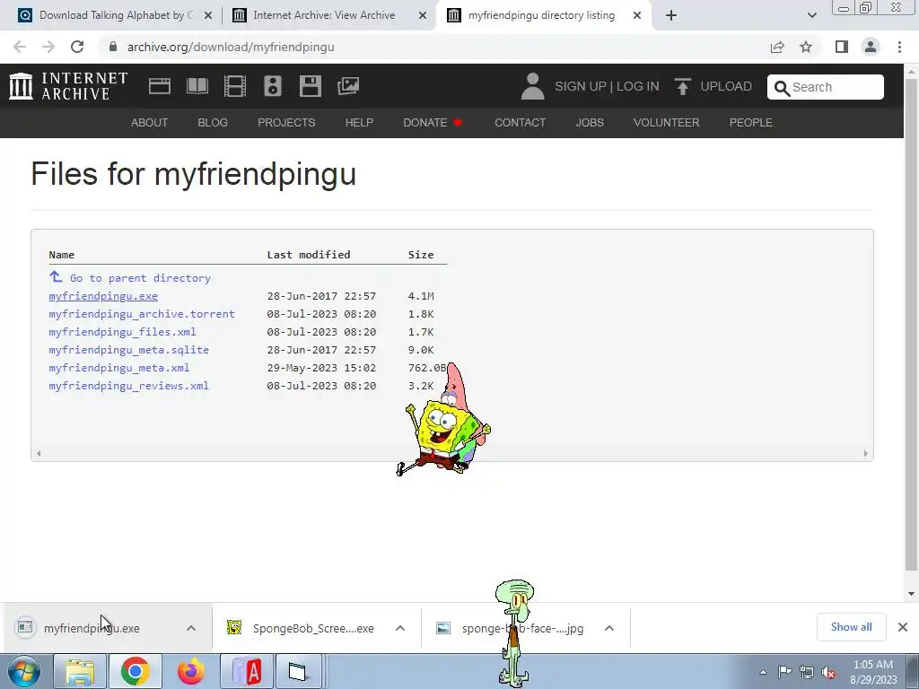The width and height of the screenshot is (919, 689).
Task: Open the Chrome profile icon
Action: (x=871, y=47)
